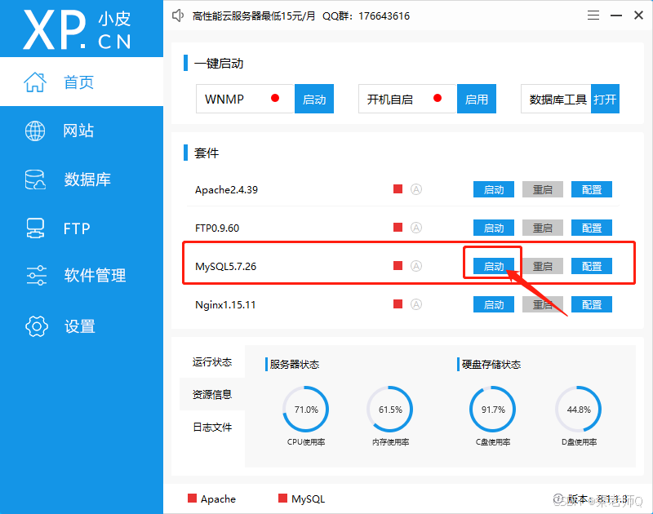Click the MySQL status square in footer
Image resolution: width=653 pixels, height=514 pixels.
click(282, 498)
